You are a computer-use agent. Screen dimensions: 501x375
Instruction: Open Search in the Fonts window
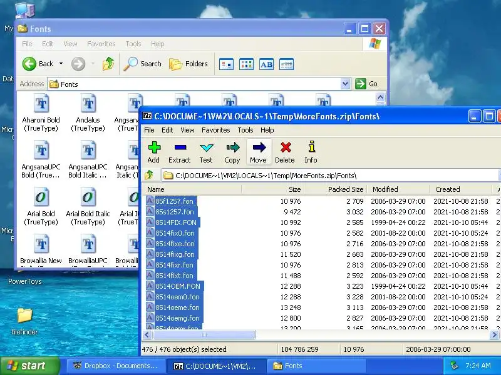click(x=143, y=64)
